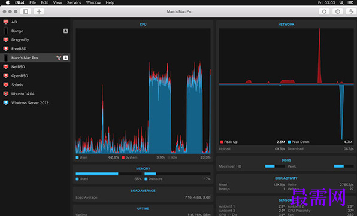The height and width of the screenshot is (216, 357).
Task: Click the CPU panel heading
Action: (143, 25)
